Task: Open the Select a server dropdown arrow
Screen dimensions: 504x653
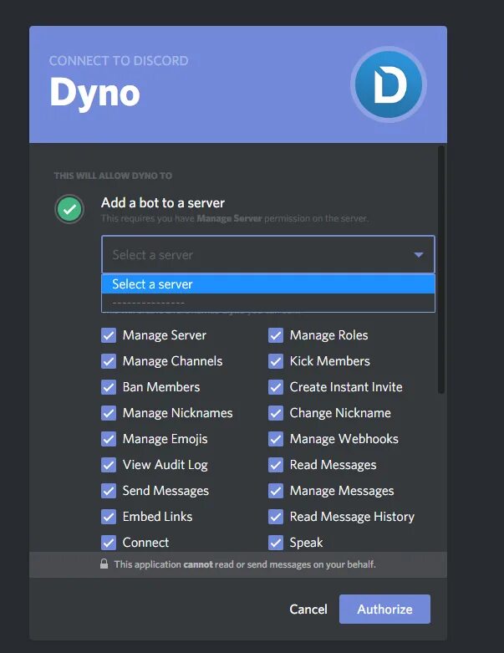Action: tap(419, 254)
